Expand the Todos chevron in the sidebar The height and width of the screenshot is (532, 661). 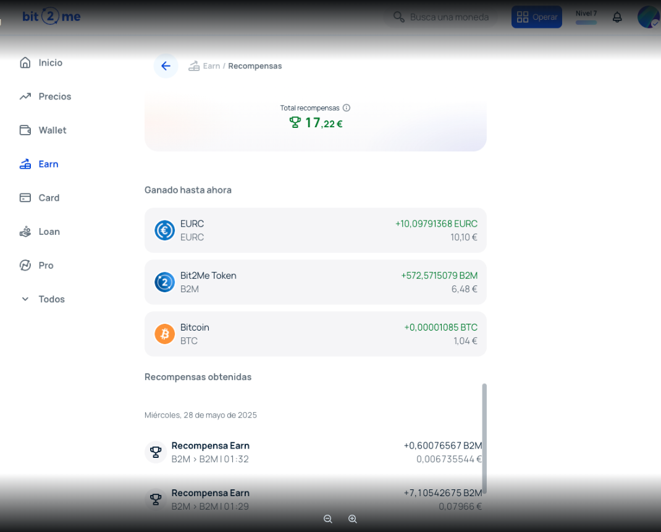25,299
